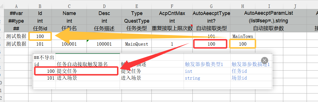Select column J header

295,7
